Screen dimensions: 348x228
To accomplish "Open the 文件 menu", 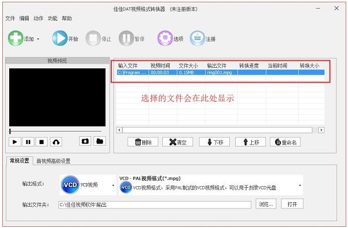I will (x=10, y=18).
